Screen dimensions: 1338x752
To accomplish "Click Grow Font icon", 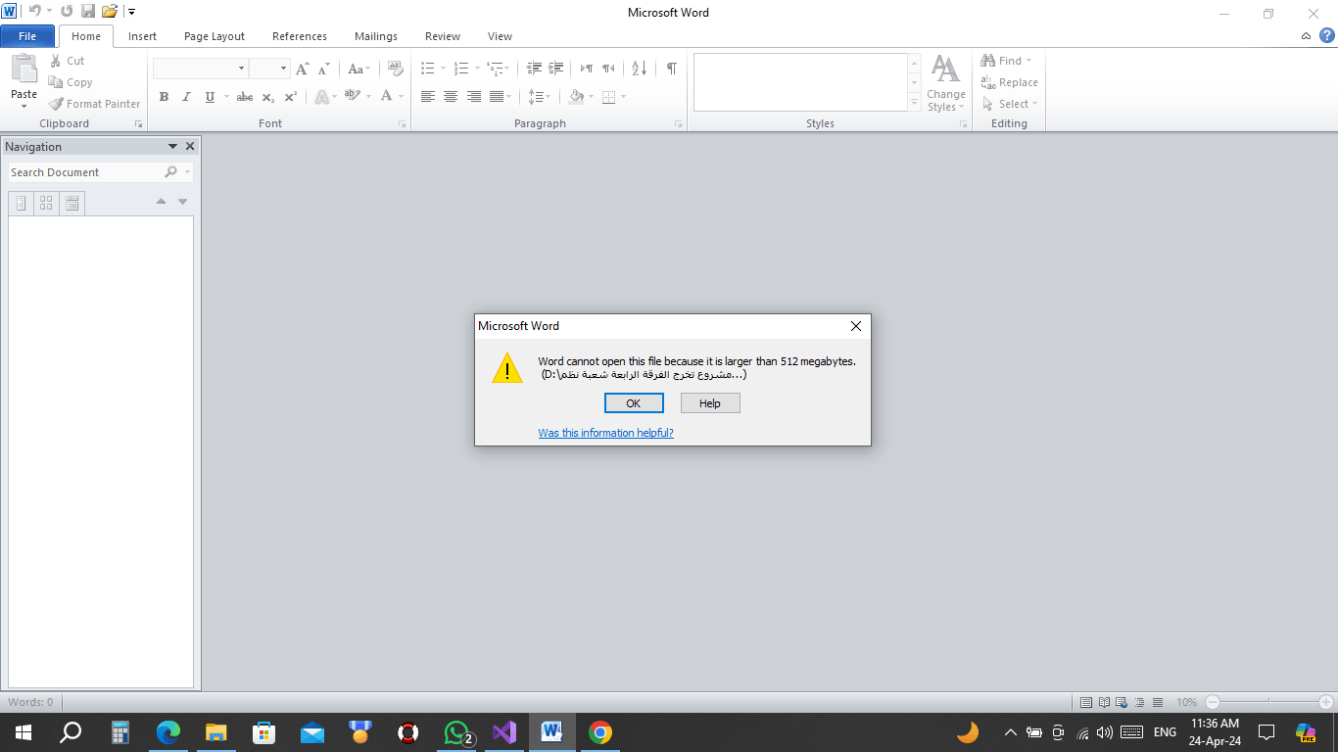I will 302,69.
